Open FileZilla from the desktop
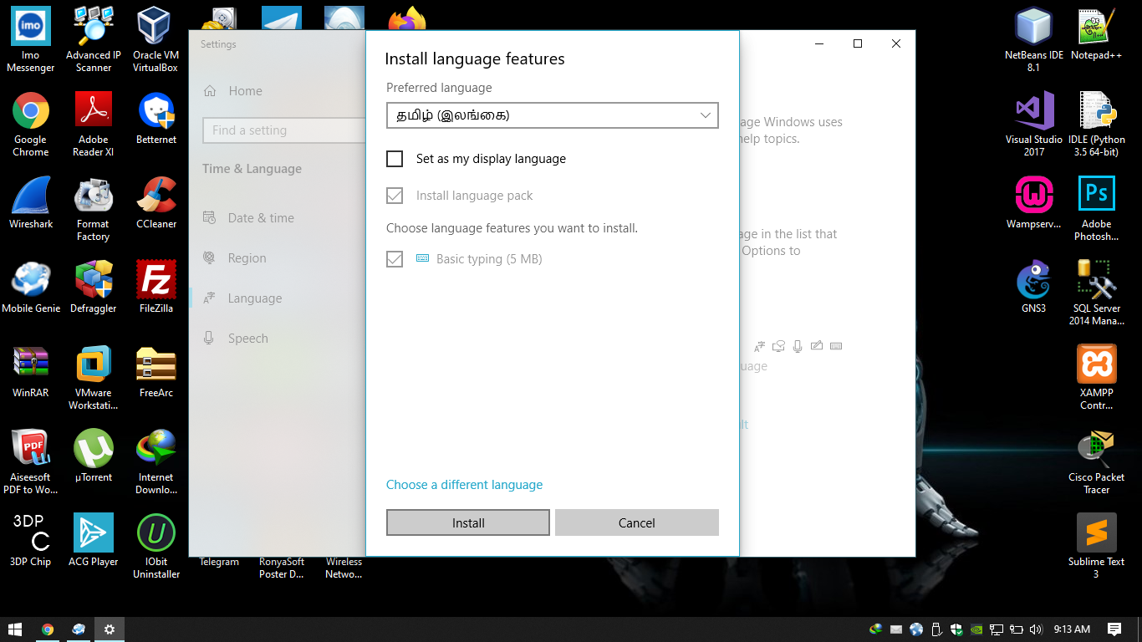The height and width of the screenshot is (642, 1142). (x=155, y=288)
